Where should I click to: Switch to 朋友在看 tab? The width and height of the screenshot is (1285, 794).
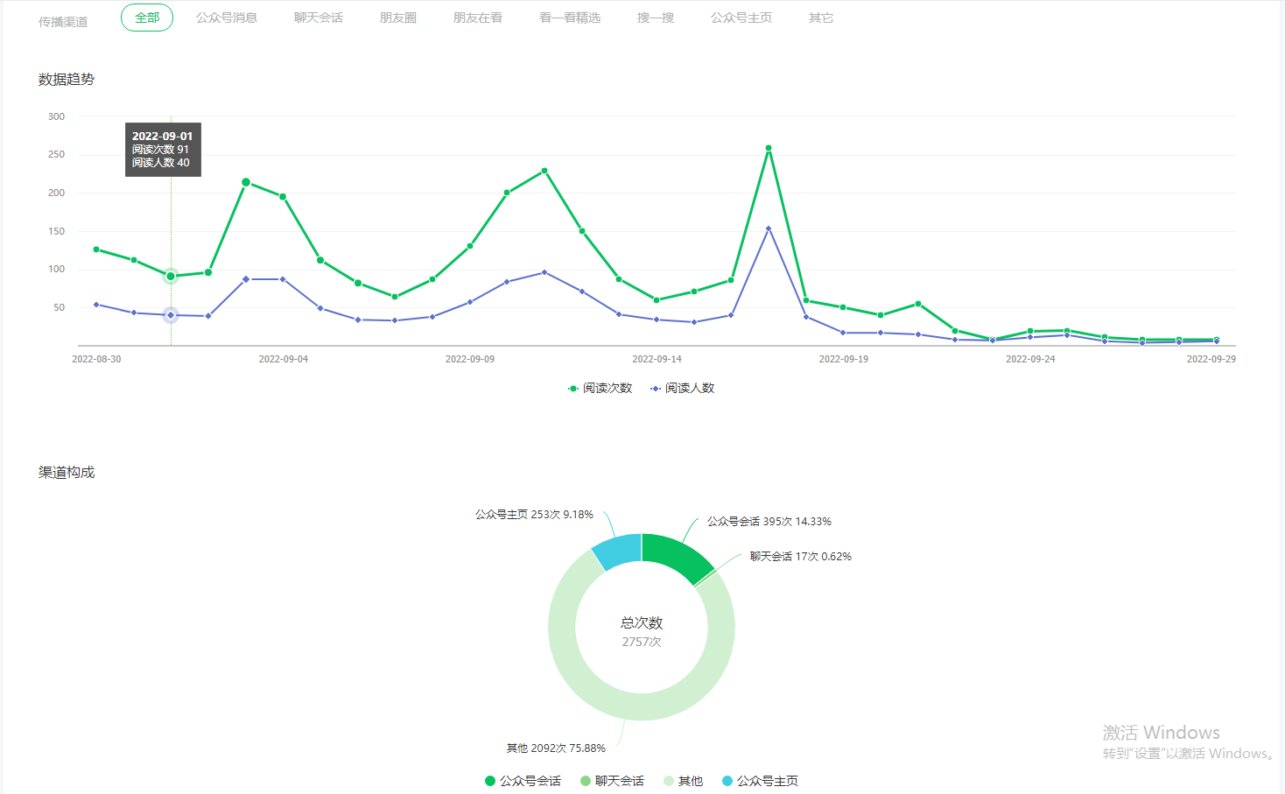click(478, 18)
